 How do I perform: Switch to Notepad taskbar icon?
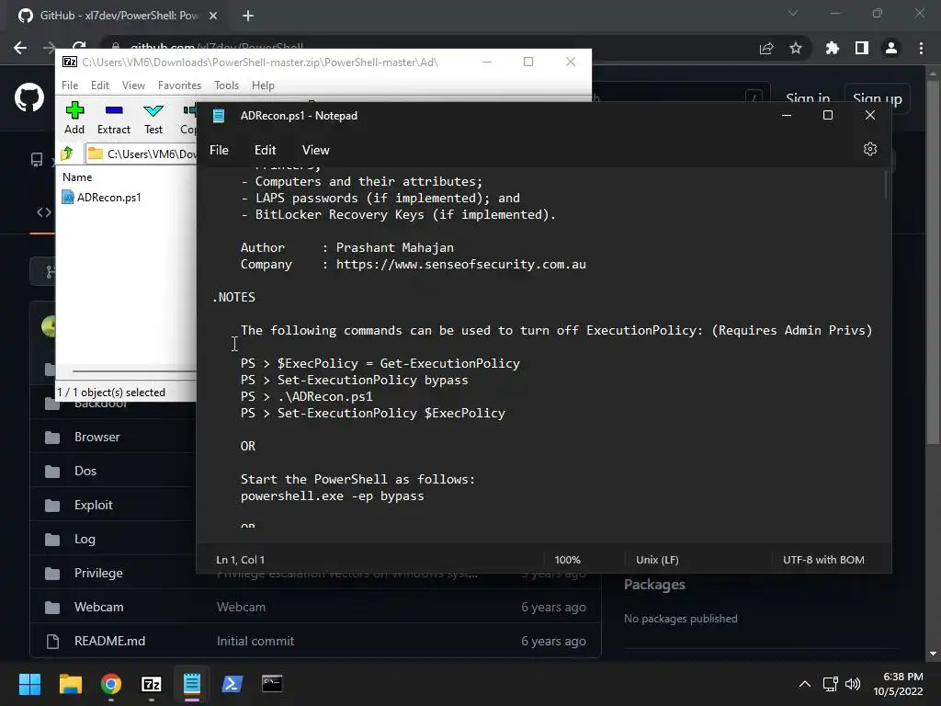pos(192,684)
